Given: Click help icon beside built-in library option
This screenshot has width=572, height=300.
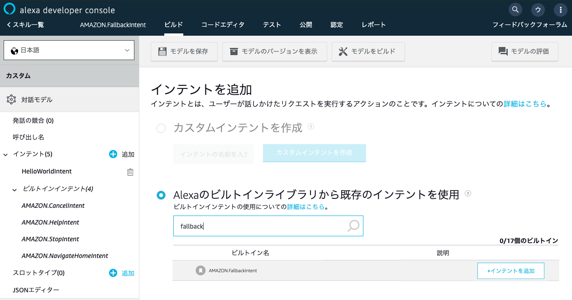Looking at the screenshot, I should pyautogui.click(x=468, y=194).
